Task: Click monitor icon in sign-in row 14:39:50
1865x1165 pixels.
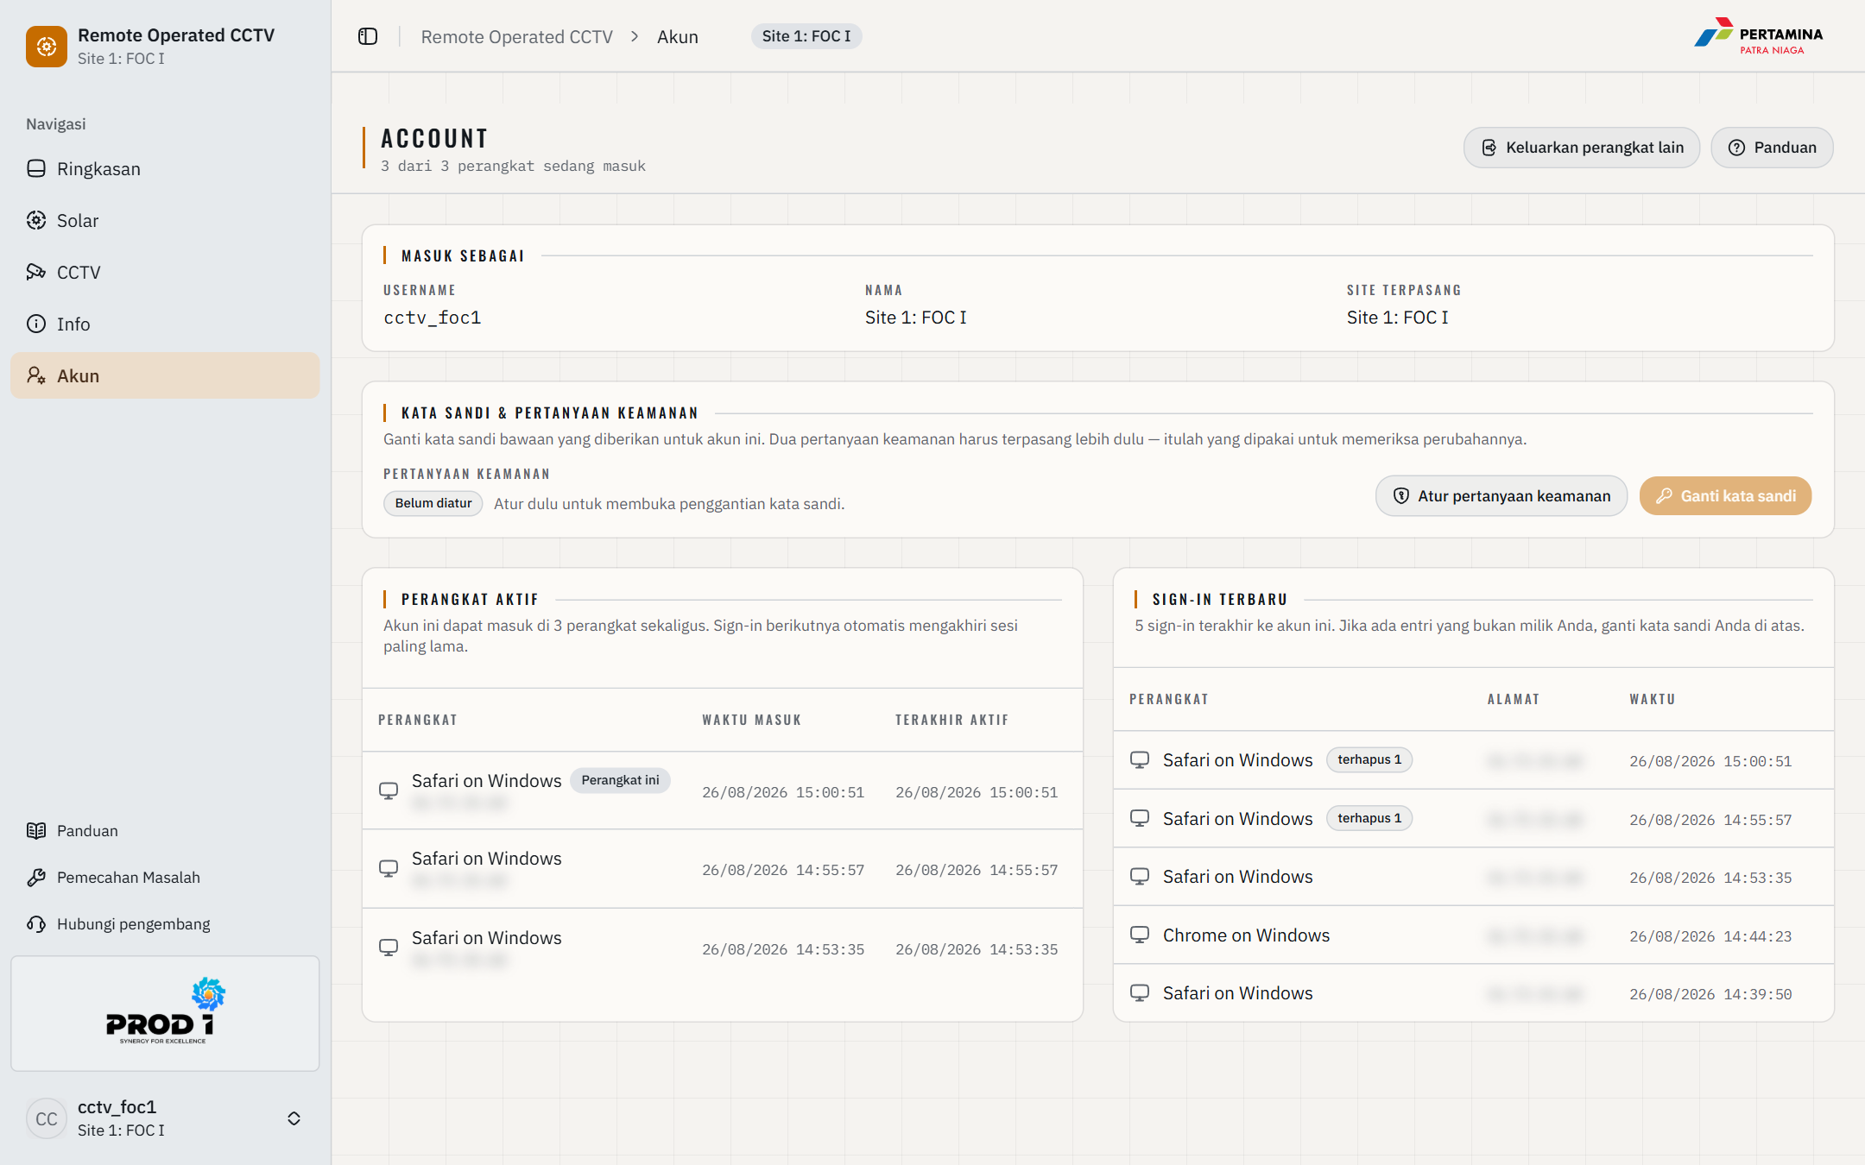Action: (1140, 993)
